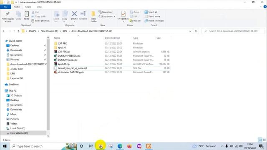Click the Windows Start button
Viewport: 267px width, 150px height.
(x=5, y=146)
